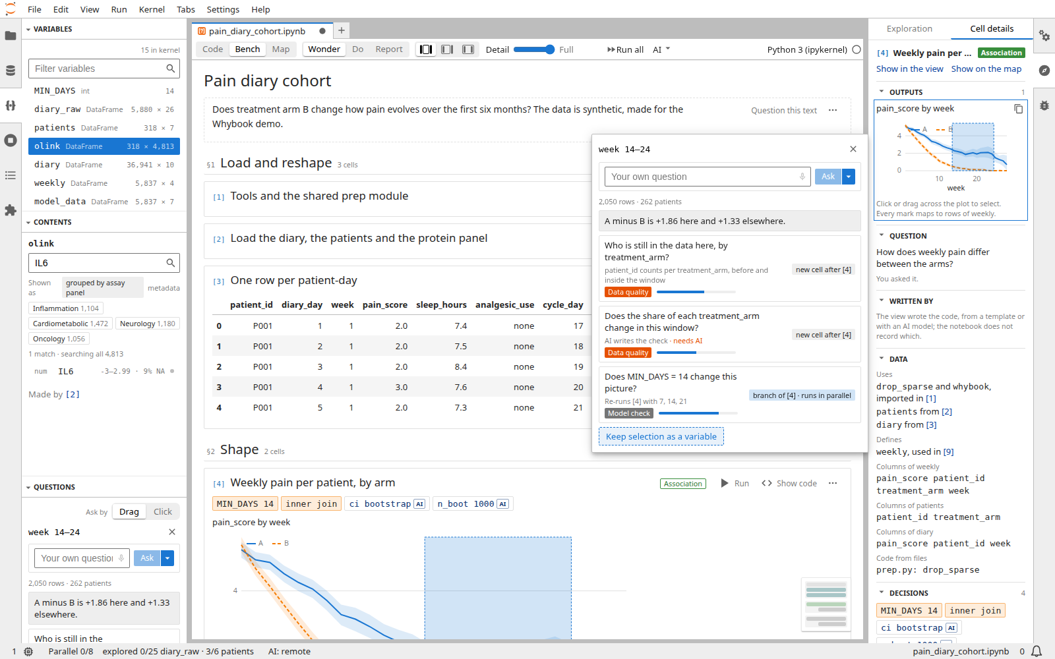Image resolution: width=1055 pixels, height=659 pixels.
Task: Click the notification bell in status bar
Action: click(x=1037, y=651)
